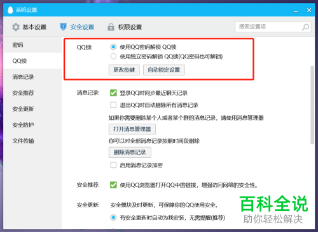Image resolution: width=318 pixels, height=232 pixels.
Task: Select 密码 in the sidebar
Action: tap(32, 45)
